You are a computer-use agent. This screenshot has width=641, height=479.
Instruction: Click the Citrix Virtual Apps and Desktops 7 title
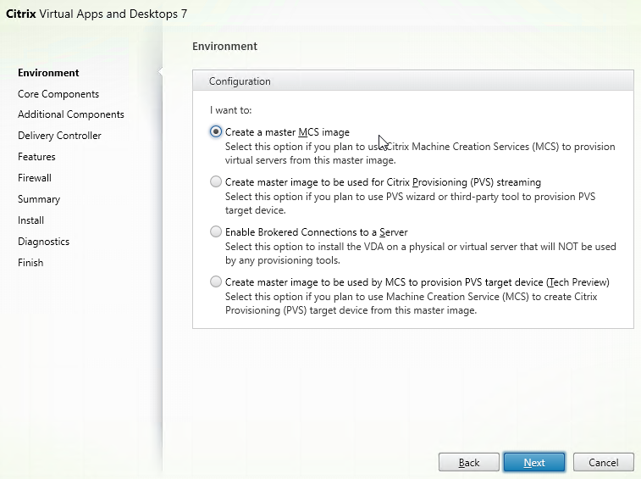(97, 14)
